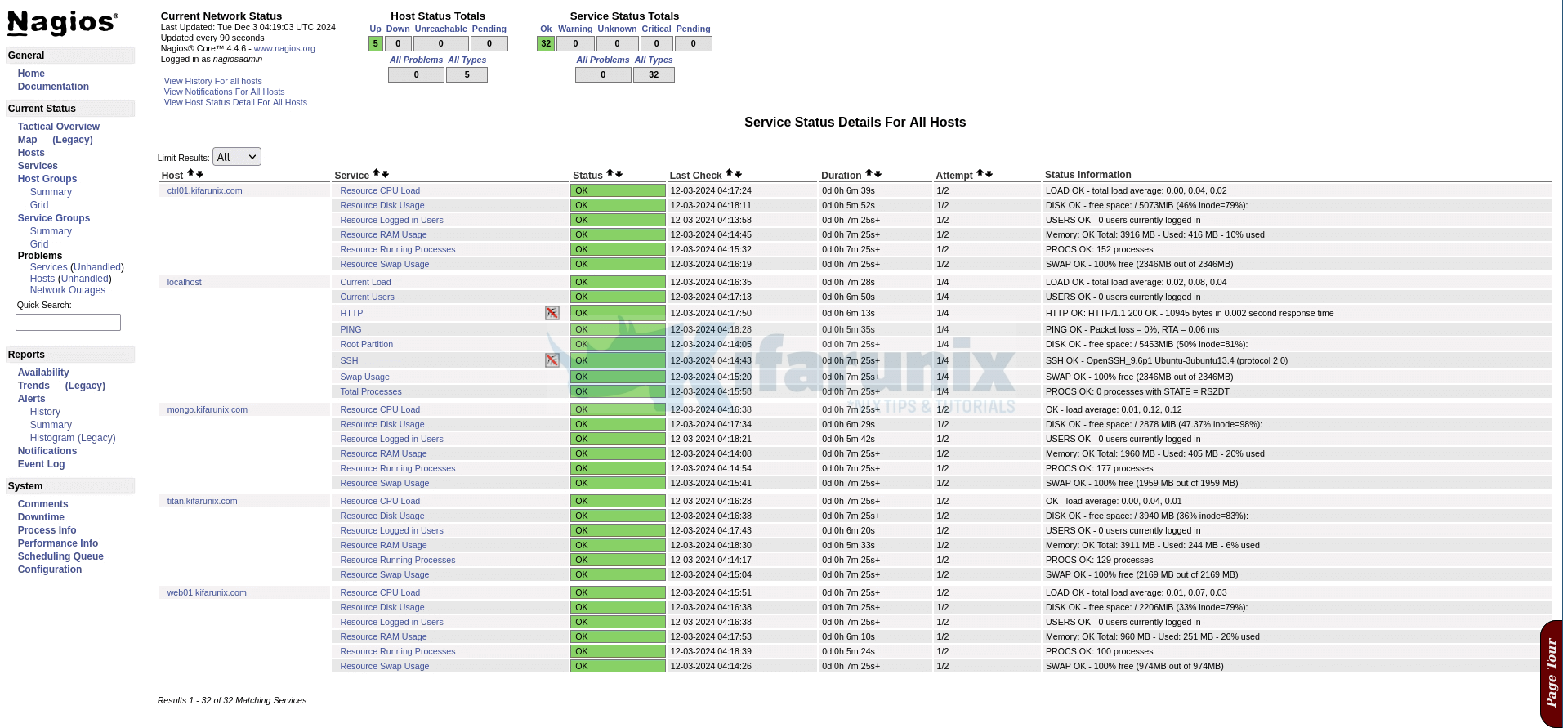
Task: Sort Last Check descending arrow
Action: point(739,173)
